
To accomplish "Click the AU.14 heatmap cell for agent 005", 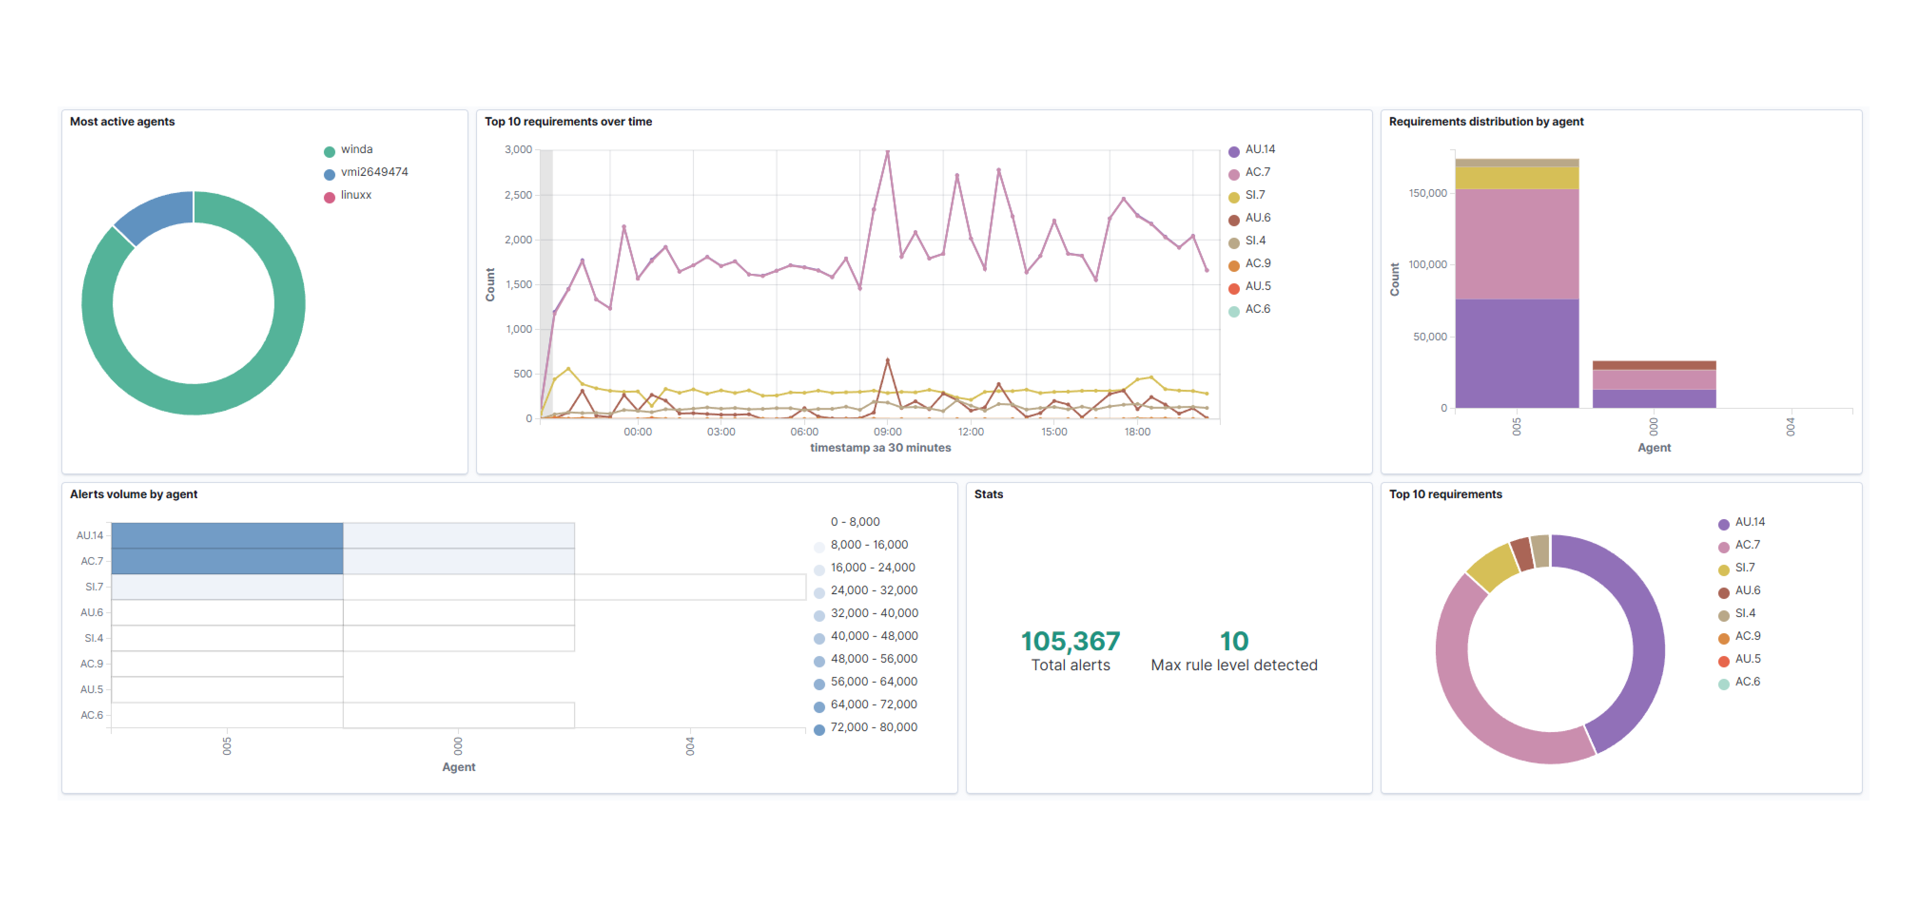I will point(227,535).
